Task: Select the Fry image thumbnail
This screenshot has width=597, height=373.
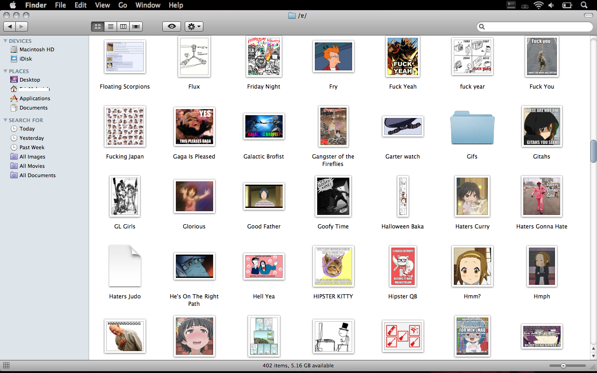Action: tap(333, 56)
